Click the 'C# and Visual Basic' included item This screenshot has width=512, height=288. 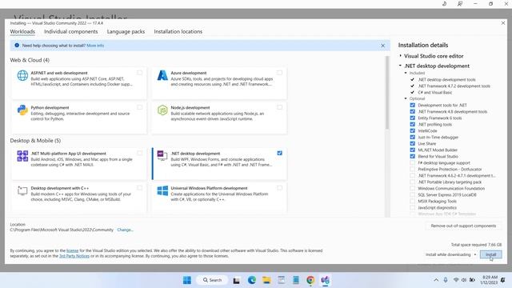pyautogui.click(x=435, y=93)
